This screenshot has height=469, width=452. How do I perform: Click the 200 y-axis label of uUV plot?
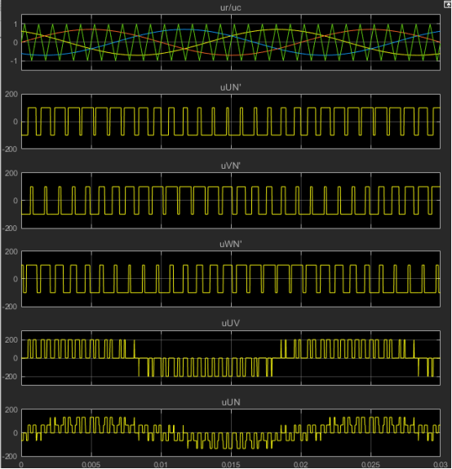(11, 340)
